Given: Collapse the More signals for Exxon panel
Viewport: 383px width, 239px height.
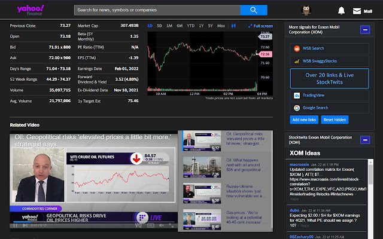Looking at the screenshot, I should tap(365, 30).
